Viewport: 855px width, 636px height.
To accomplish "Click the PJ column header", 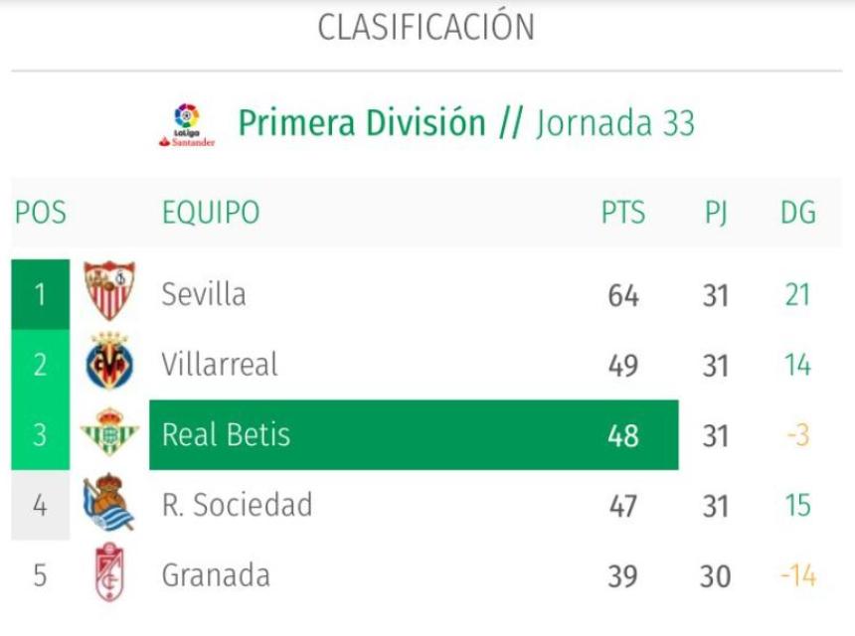I will pos(715,213).
